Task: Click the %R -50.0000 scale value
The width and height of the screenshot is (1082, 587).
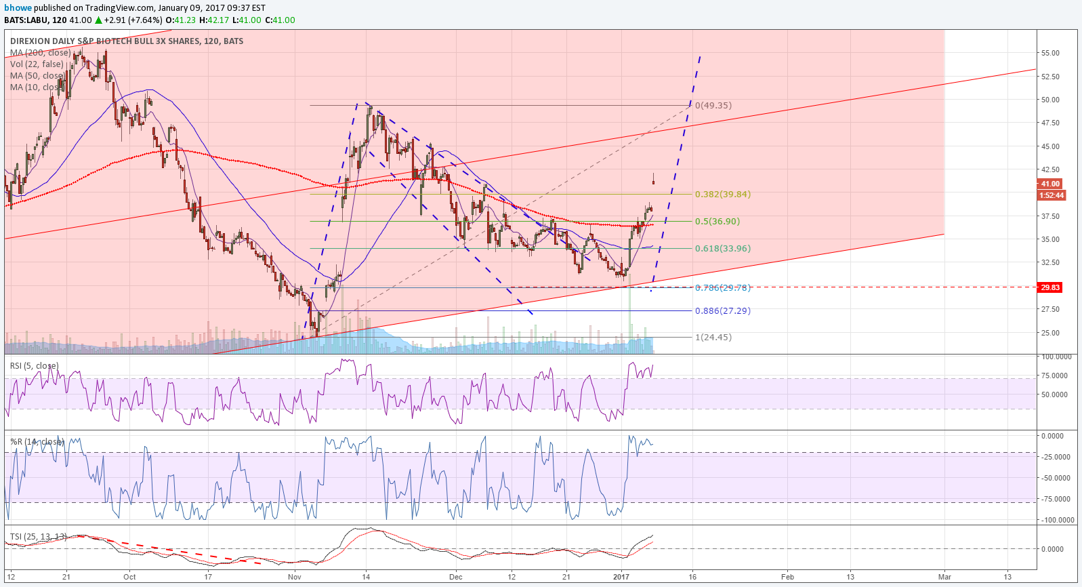Action: pyautogui.click(x=1056, y=478)
